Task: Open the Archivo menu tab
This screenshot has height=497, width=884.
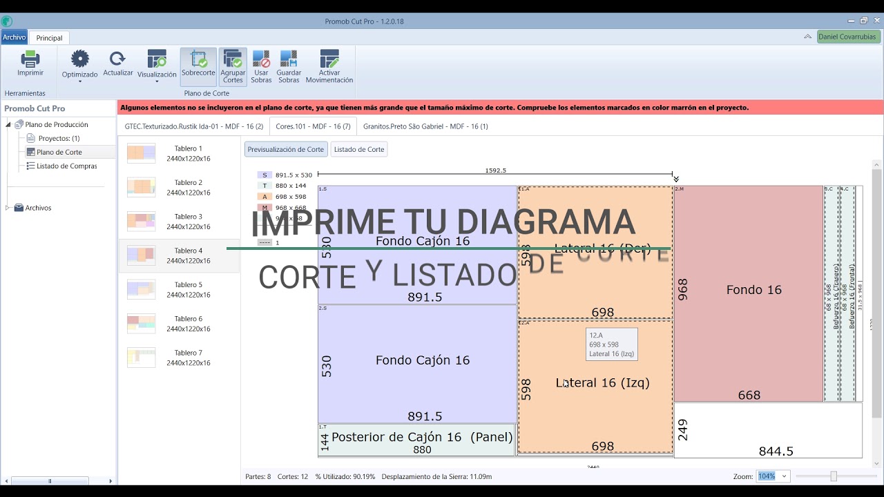Action: point(14,37)
